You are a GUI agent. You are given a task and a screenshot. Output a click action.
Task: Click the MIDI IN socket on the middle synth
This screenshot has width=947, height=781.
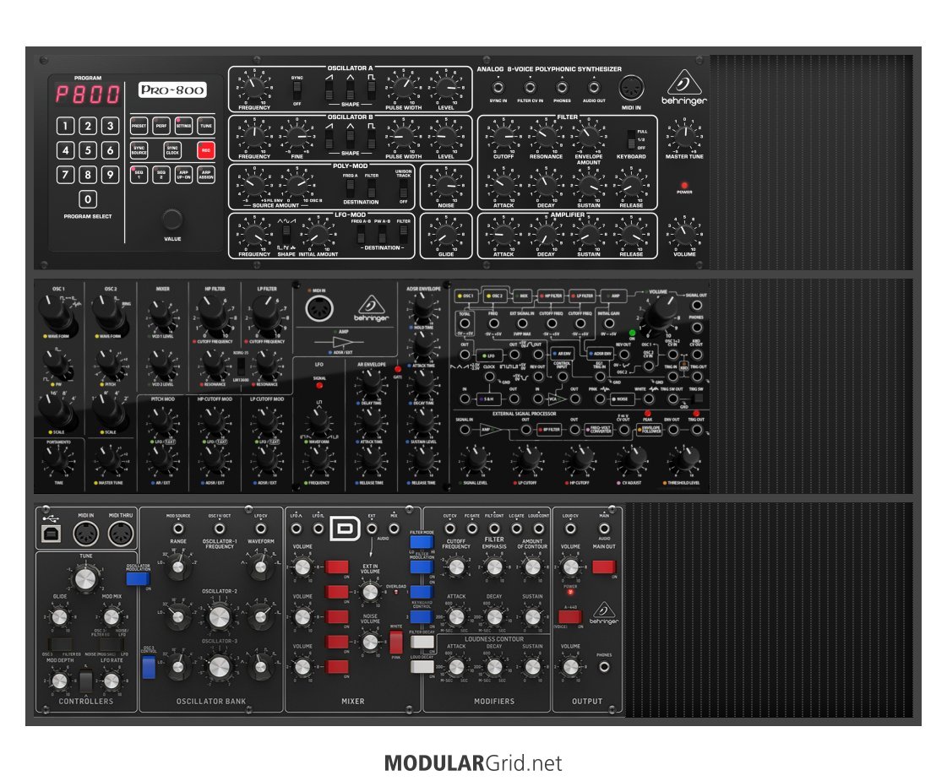(x=319, y=308)
